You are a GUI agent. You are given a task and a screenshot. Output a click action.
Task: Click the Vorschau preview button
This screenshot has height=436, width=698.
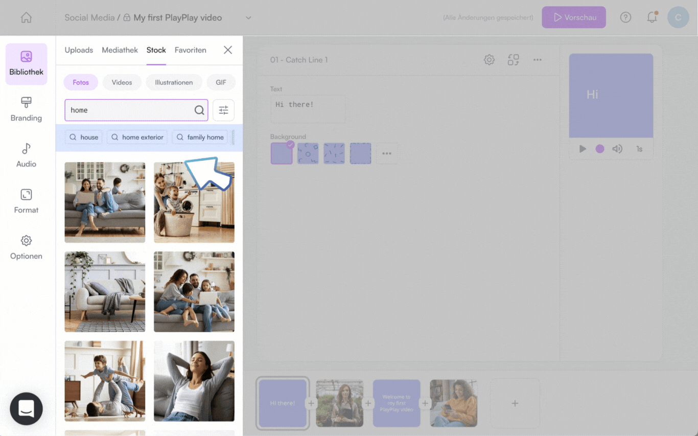tap(573, 17)
